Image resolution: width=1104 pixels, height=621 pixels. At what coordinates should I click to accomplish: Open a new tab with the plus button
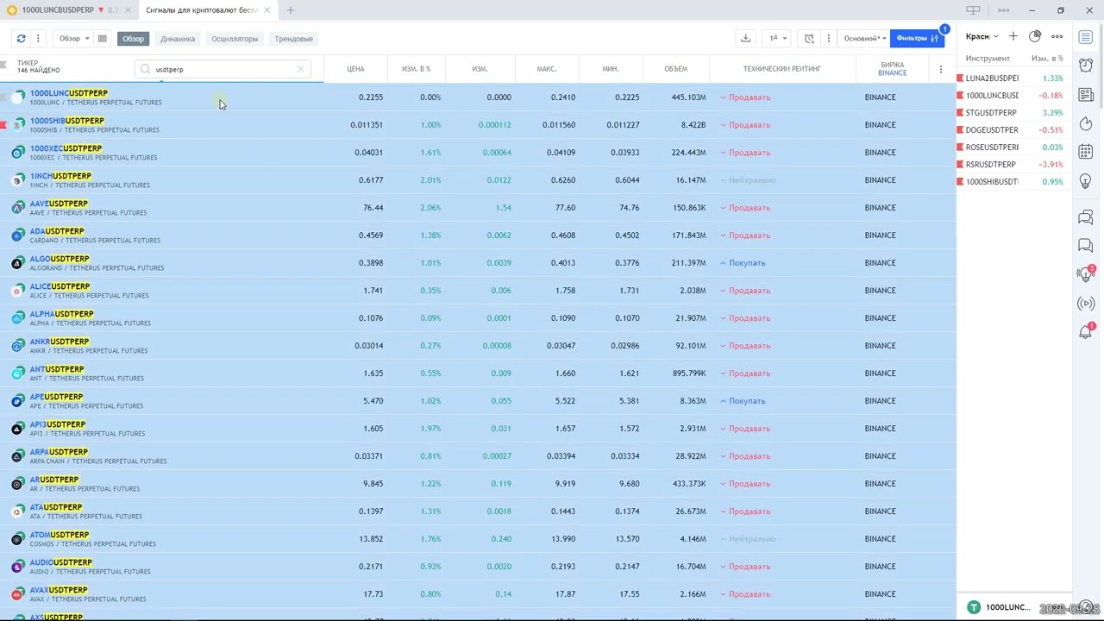pos(291,10)
